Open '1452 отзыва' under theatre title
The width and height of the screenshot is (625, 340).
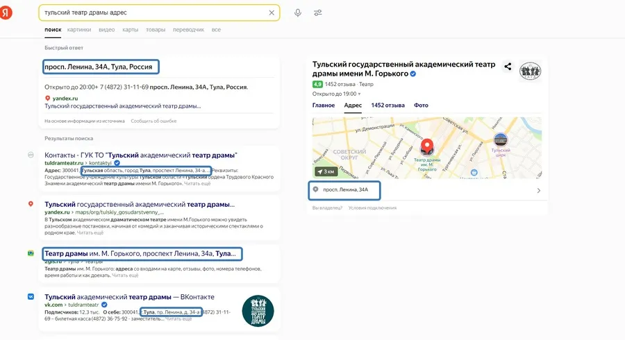pyautogui.click(x=340, y=85)
